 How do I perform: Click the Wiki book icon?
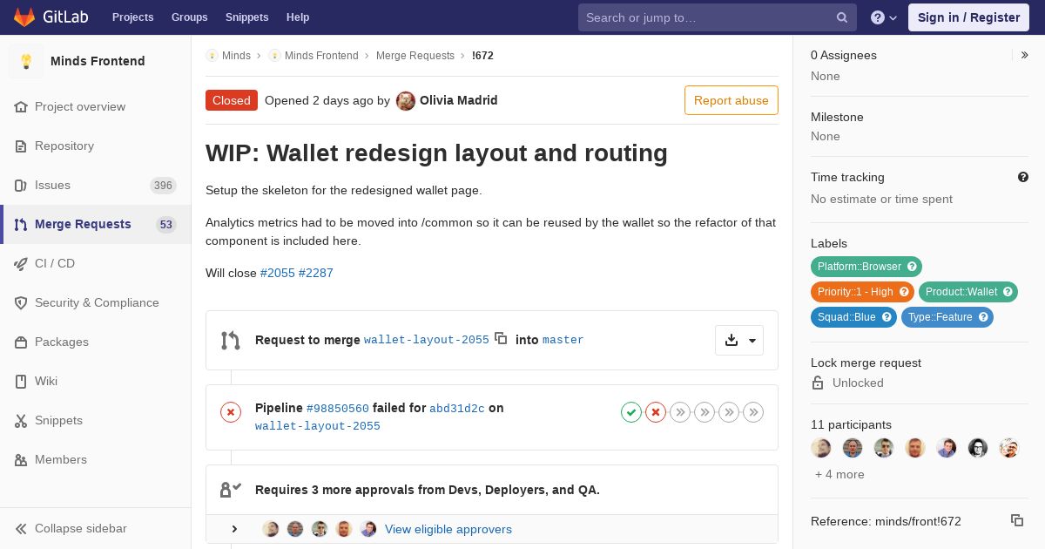21,381
